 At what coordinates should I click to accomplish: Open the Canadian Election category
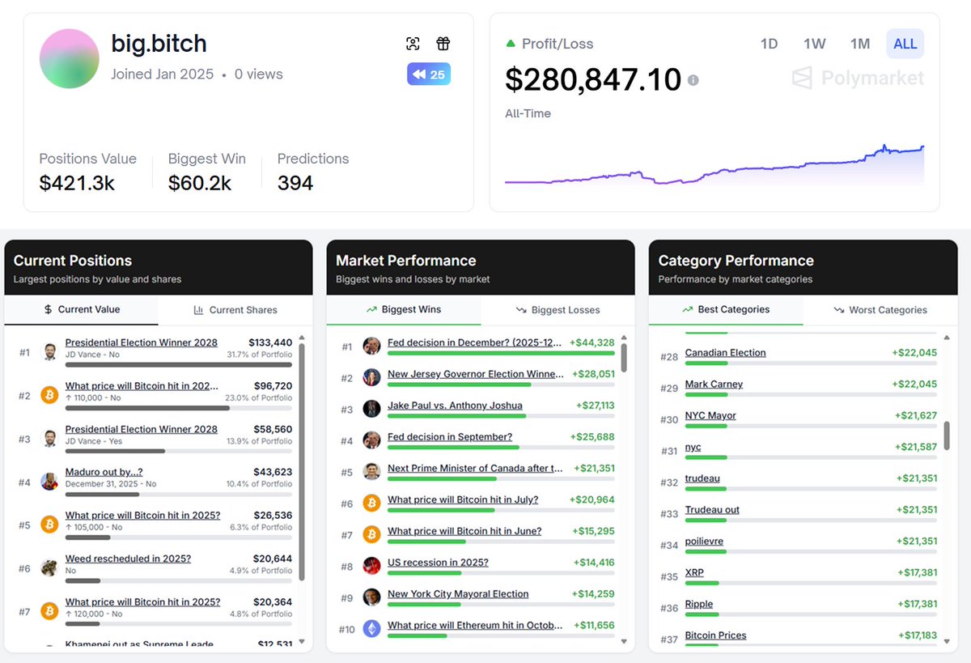pos(725,353)
